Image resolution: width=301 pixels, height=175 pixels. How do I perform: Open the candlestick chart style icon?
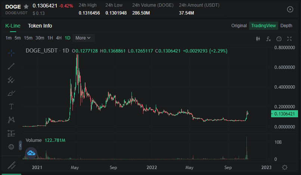[258, 39]
